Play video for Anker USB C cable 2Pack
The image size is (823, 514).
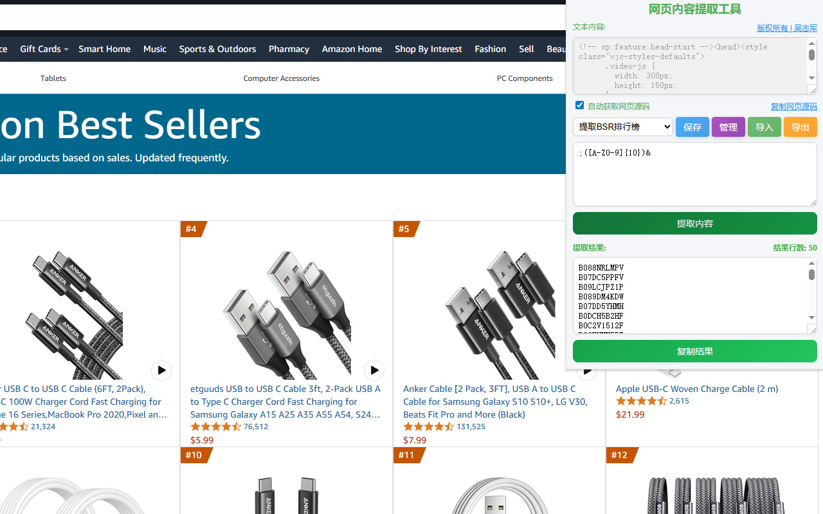(x=161, y=370)
